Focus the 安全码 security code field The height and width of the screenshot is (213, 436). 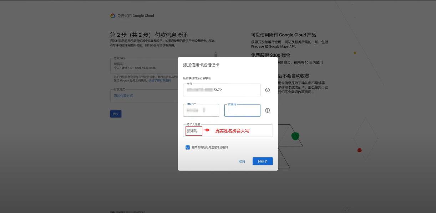click(x=242, y=110)
